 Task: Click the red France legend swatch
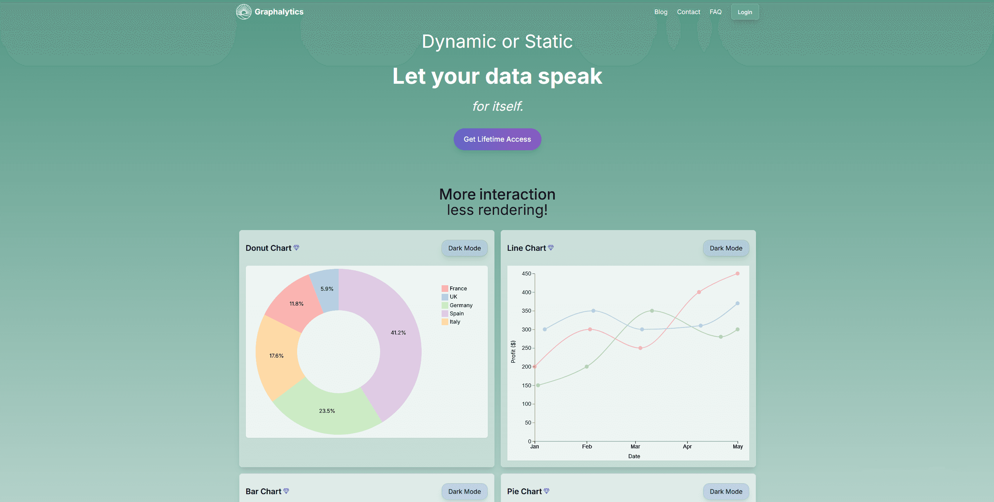pos(445,288)
